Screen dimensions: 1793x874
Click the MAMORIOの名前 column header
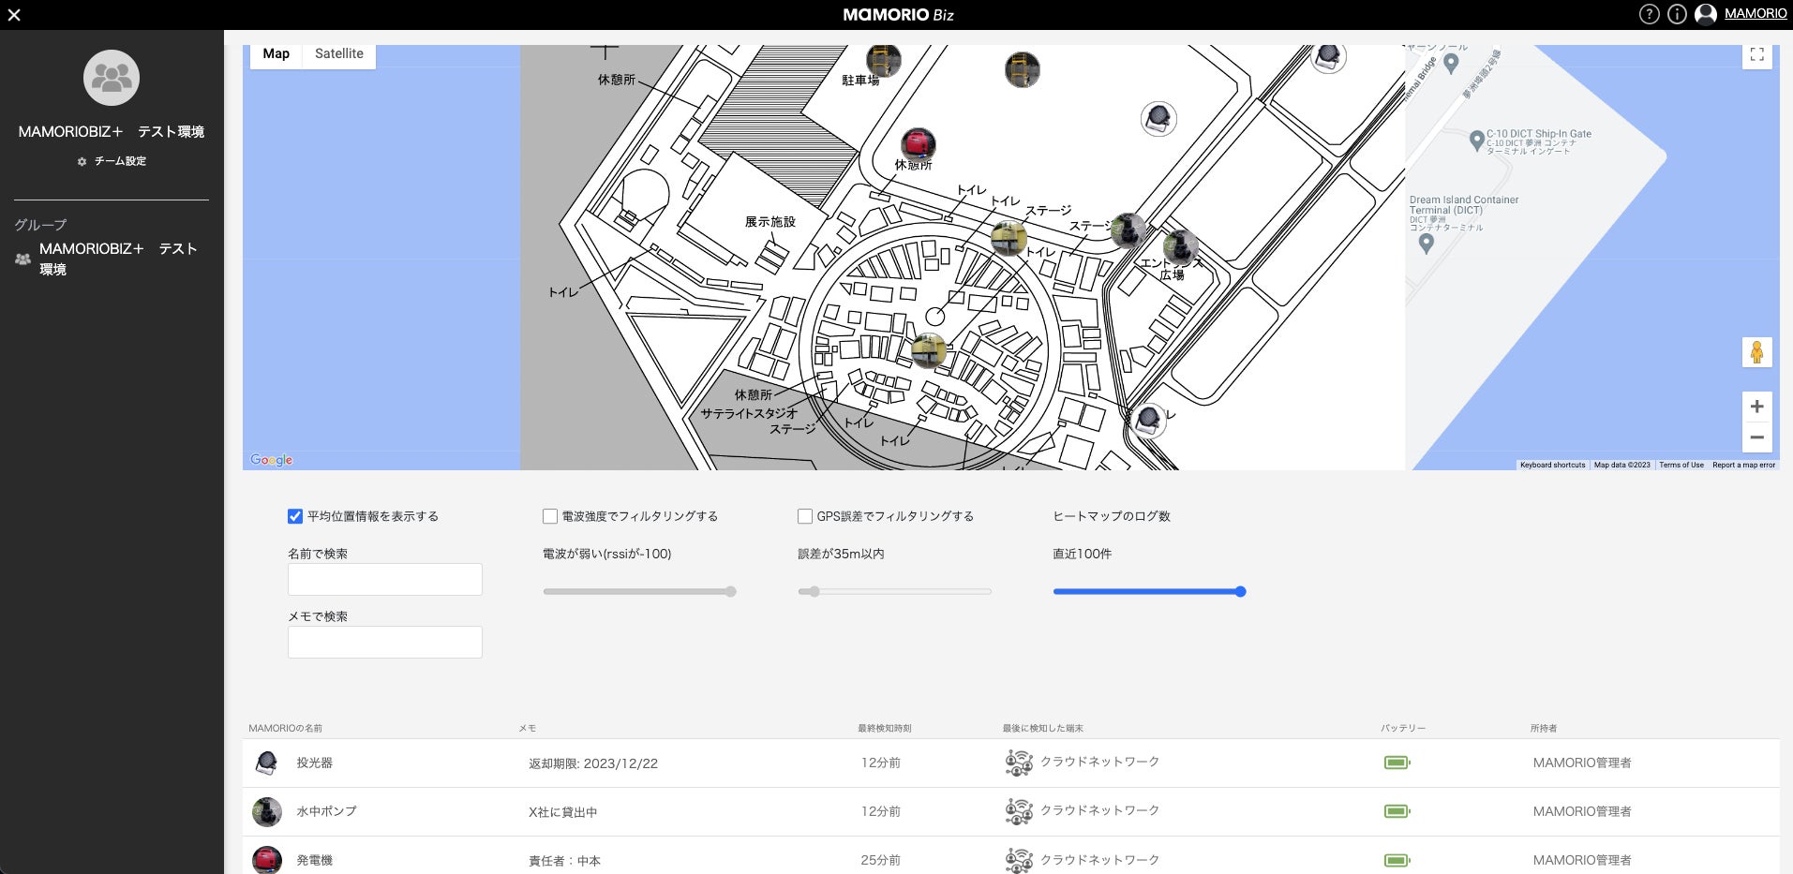pyautogui.click(x=286, y=728)
